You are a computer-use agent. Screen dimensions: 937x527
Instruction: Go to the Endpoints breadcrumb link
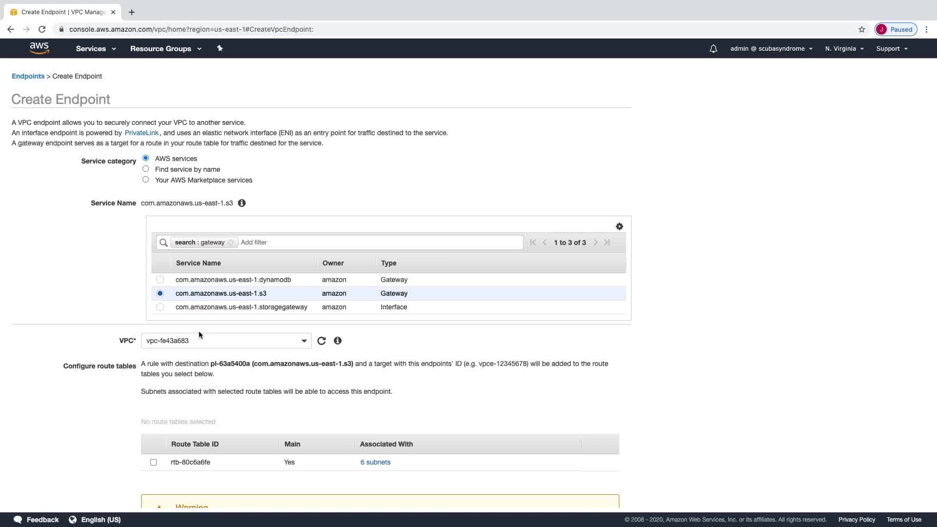coord(28,76)
